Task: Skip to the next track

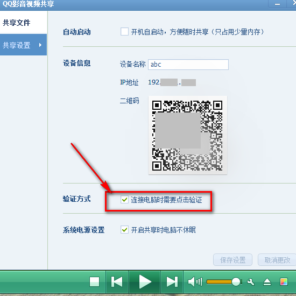Action: coord(172,282)
